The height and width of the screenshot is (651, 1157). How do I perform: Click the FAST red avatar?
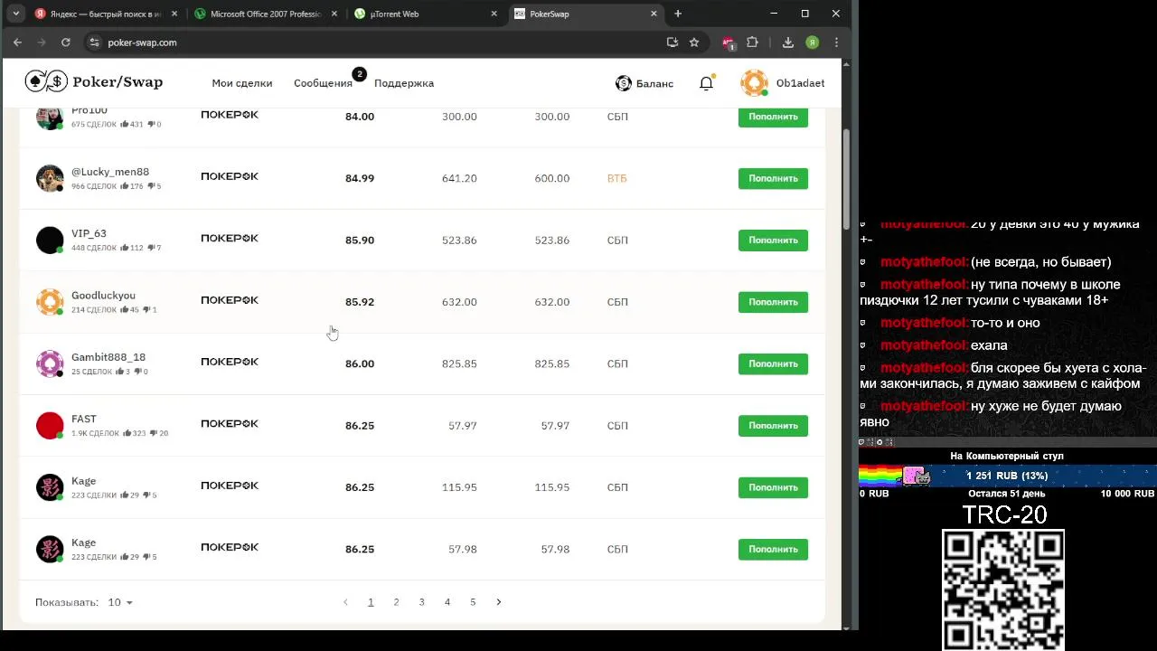pos(50,425)
